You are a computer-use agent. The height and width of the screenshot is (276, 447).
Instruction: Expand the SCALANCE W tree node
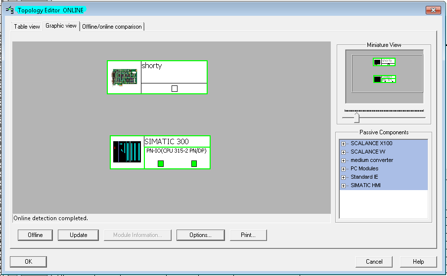343,152
